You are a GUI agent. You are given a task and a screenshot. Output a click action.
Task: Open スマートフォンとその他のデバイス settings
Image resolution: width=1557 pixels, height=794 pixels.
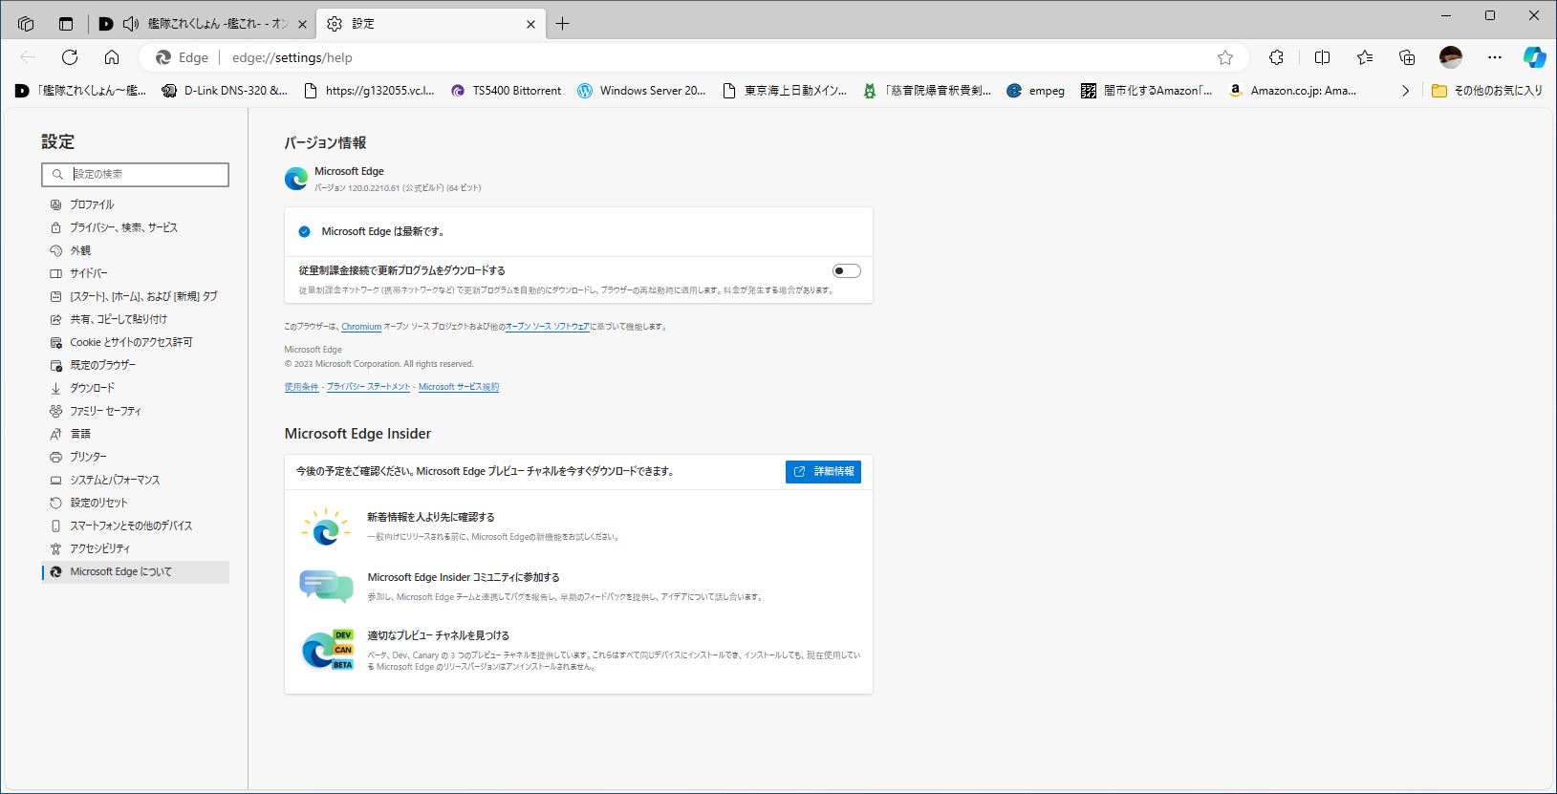point(135,526)
